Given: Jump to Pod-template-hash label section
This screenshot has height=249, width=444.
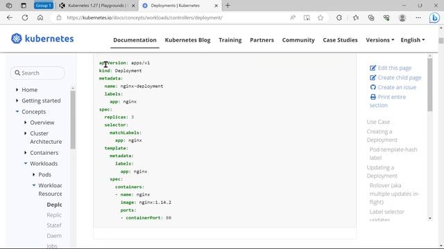Looking at the screenshot, I should coord(393,154).
